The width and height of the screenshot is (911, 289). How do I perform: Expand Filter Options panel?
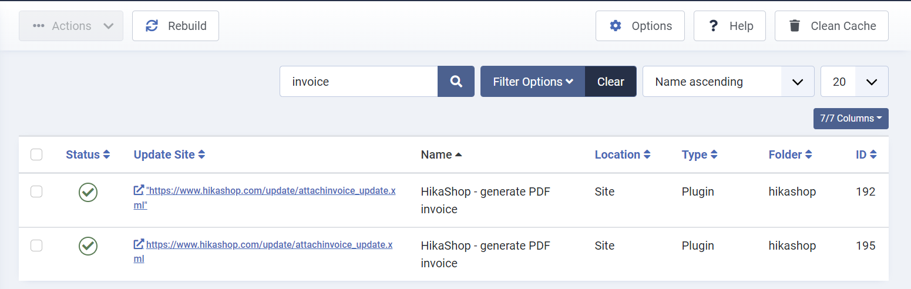click(x=533, y=82)
